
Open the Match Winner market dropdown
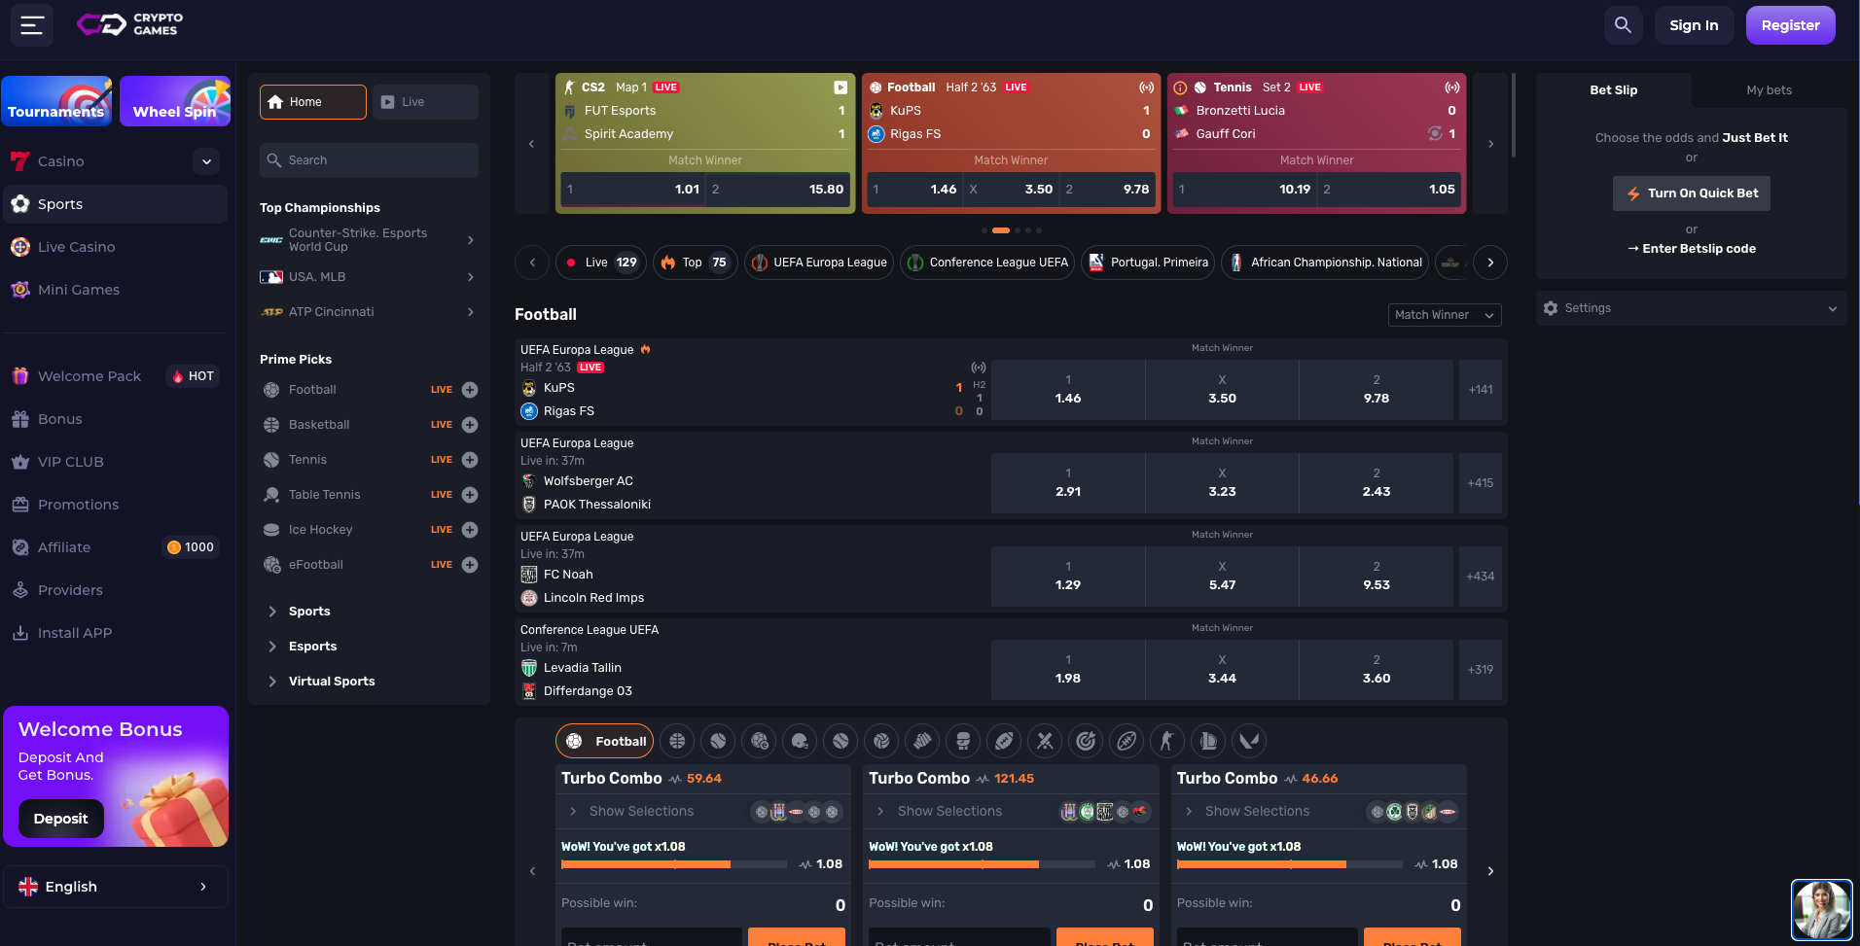coord(1445,315)
